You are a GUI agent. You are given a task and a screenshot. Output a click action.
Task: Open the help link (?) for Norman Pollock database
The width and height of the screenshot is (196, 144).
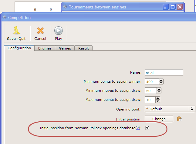coord(138,128)
